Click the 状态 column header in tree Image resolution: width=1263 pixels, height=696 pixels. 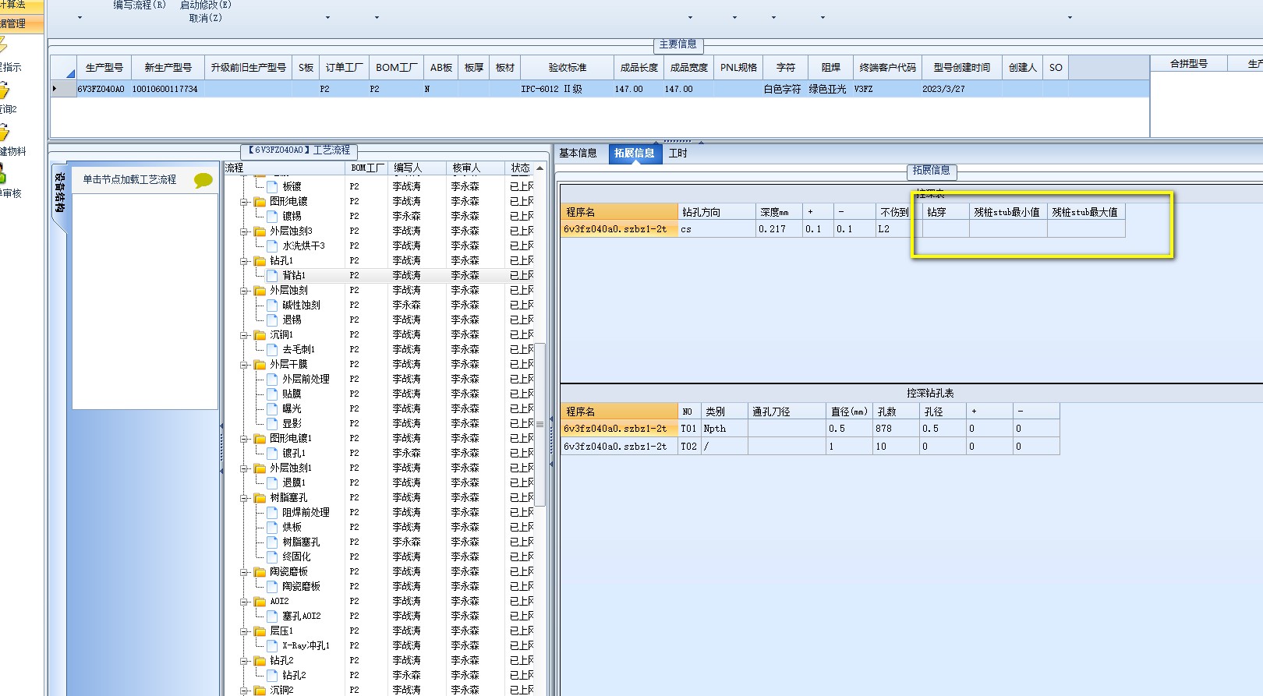pyautogui.click(x=520, y=168)
